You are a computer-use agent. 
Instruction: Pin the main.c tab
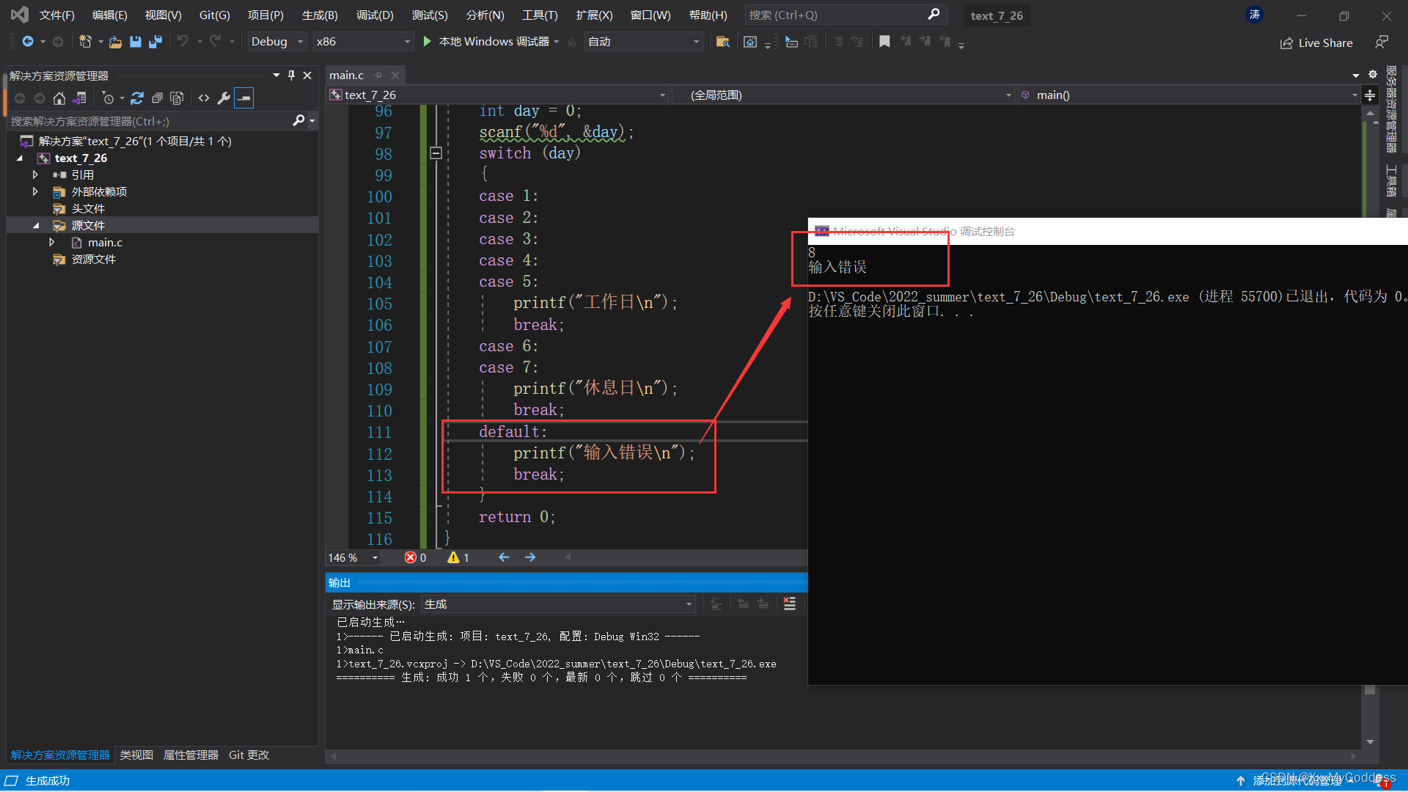click(x=378, y=76)
